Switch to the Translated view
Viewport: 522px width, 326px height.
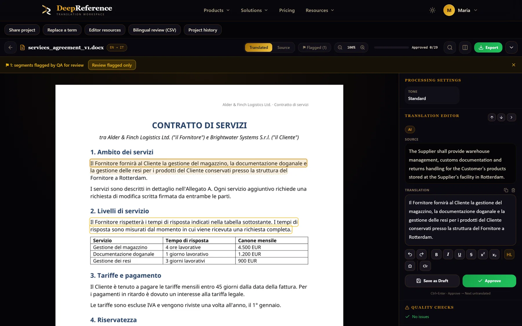(259, 48)
